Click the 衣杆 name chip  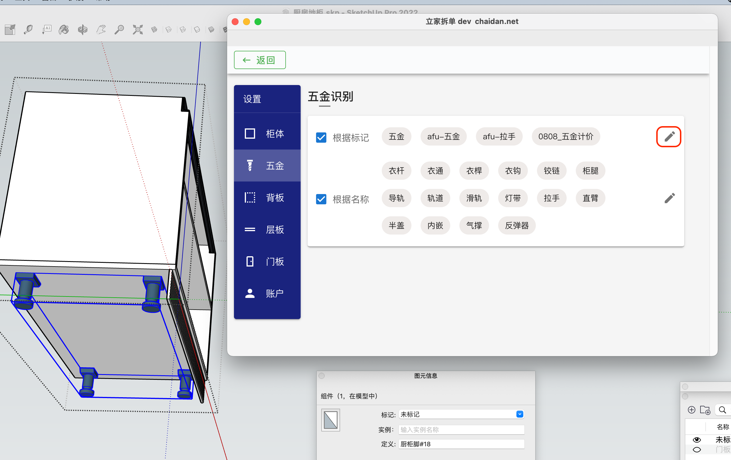click(x=397, y=171)
